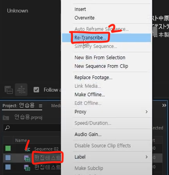
Task: Click the parent folder navigation icon
Action: [x=6, y=118]
